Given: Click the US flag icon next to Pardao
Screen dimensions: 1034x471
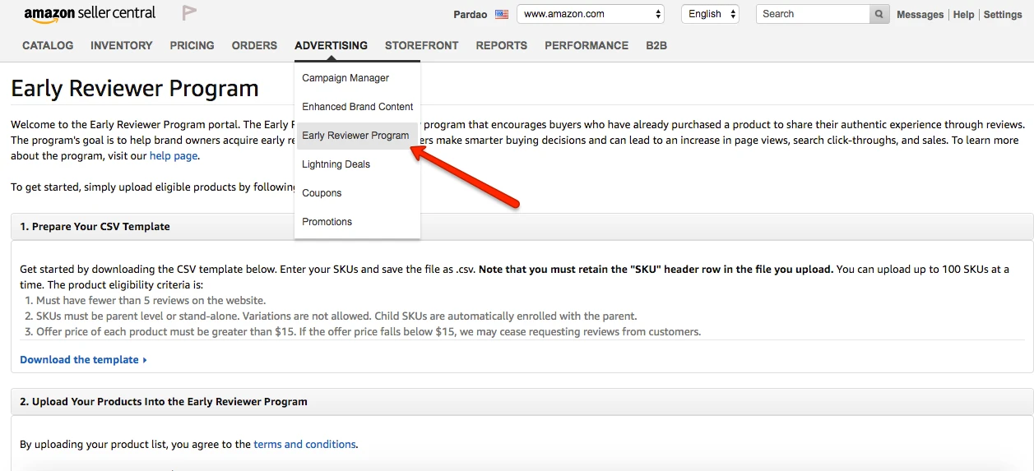Looking at the screenshot, I should [x=502, y=14].
